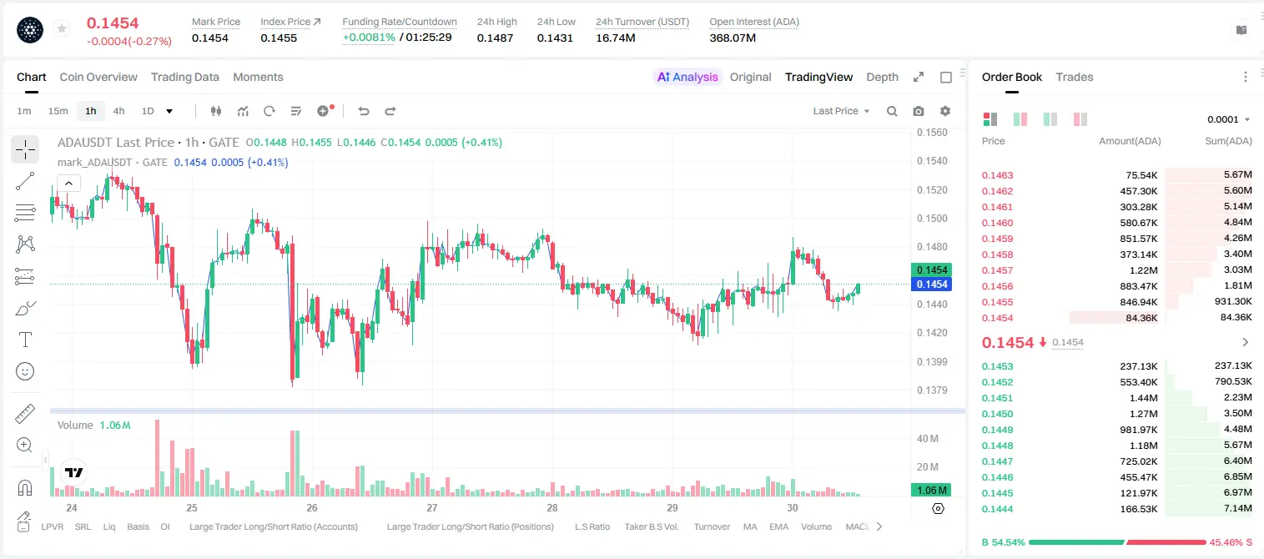Switch to the Trades tab
This screenshot has height=559, width=1264.
1074,77
